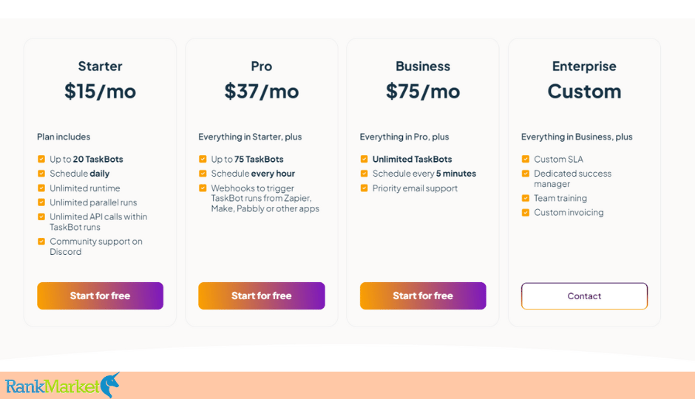Click the checkmark icon beside 'Up to 20 TaskBots'
This screenshot has height=399, width=695.
coord(41,159)
